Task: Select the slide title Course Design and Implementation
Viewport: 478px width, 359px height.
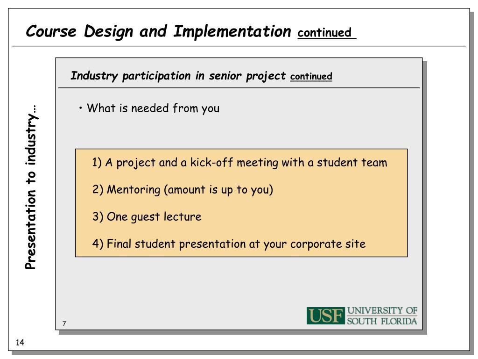Action: pos(158,32)
